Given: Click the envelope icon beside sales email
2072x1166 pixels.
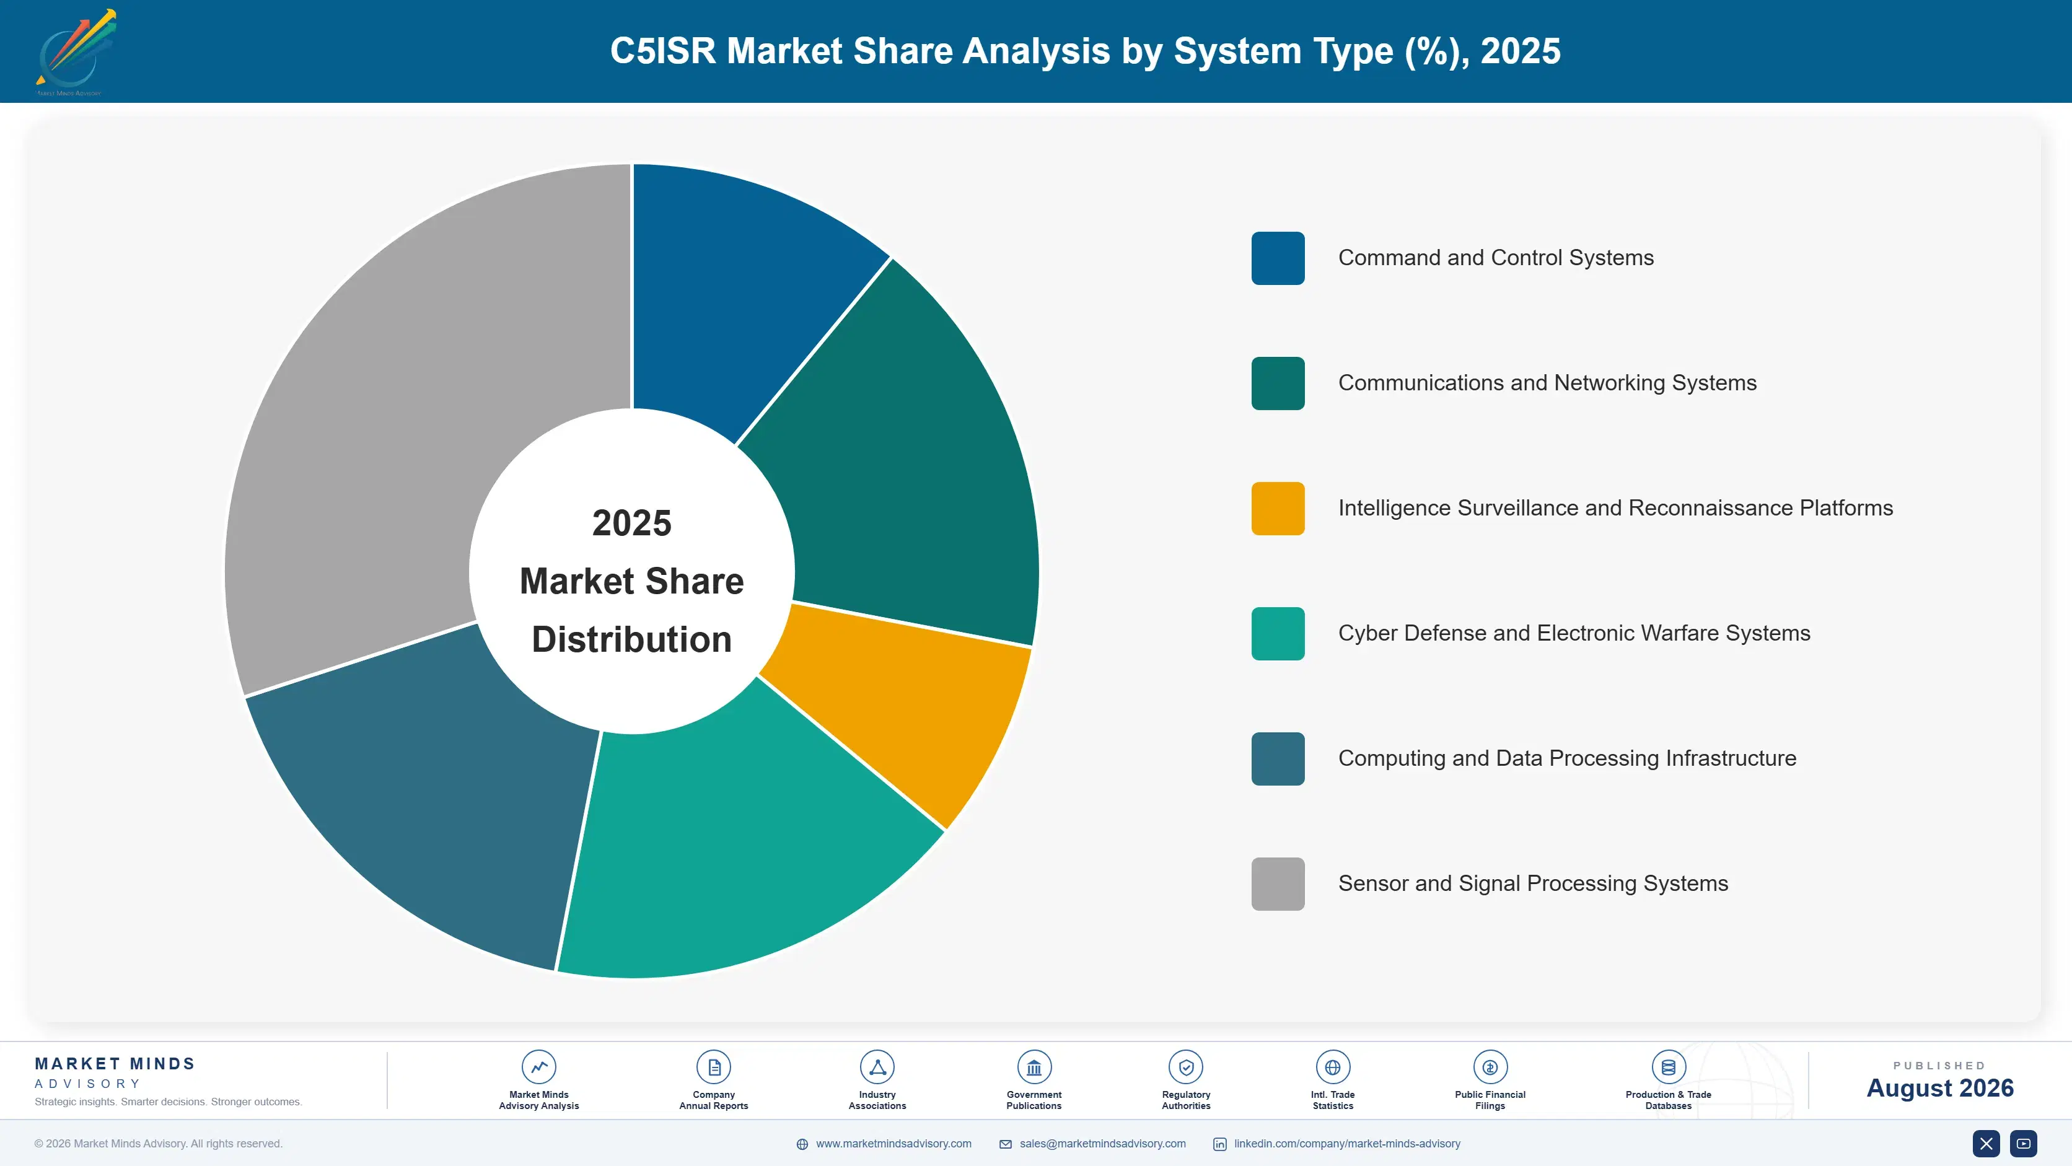Looking at the screenshot, I should point(1006,1144).
